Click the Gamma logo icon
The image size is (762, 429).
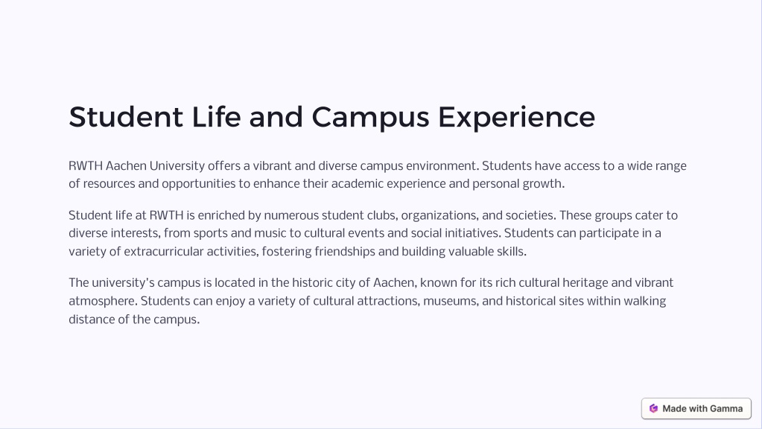click(654, 409)
